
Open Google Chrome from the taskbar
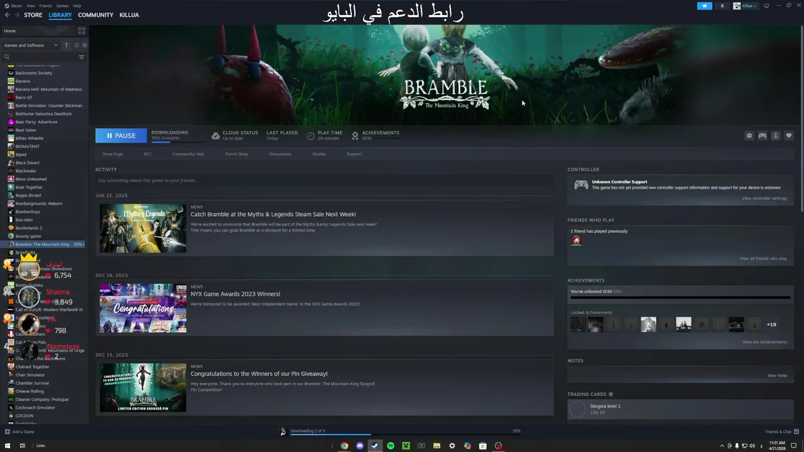click(344, 446)
